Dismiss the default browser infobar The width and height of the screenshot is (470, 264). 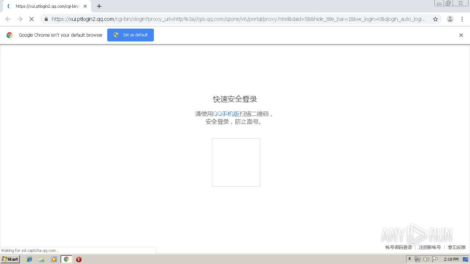point(461,35)
